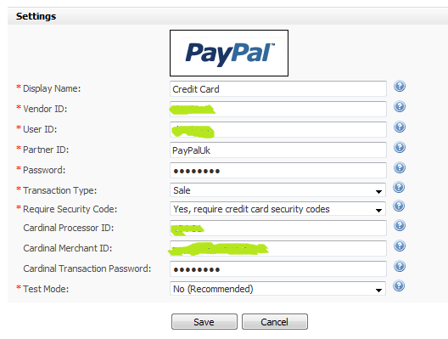The width and height of the screenshot is (448, 339).
Task: Click the Cancel button
Action: pos(275,322)
